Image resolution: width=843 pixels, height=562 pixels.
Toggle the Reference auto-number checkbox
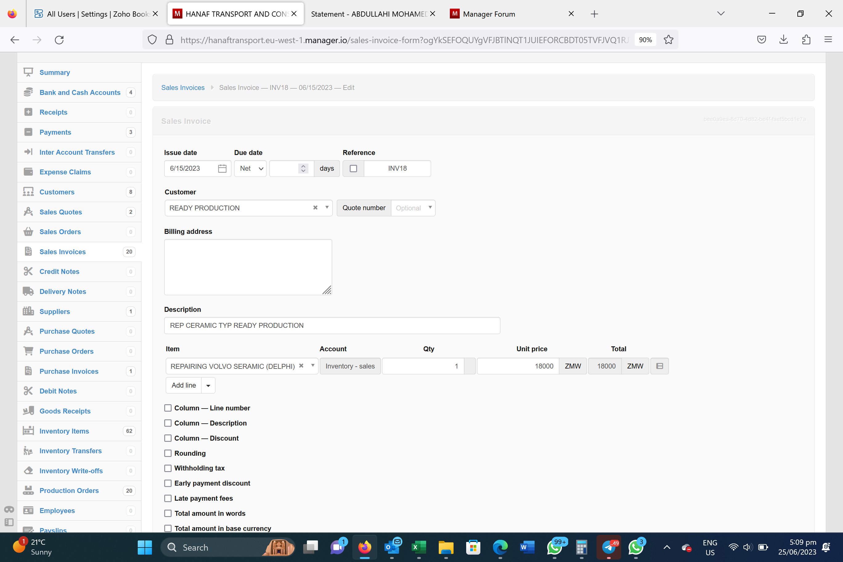click(353, 169)
